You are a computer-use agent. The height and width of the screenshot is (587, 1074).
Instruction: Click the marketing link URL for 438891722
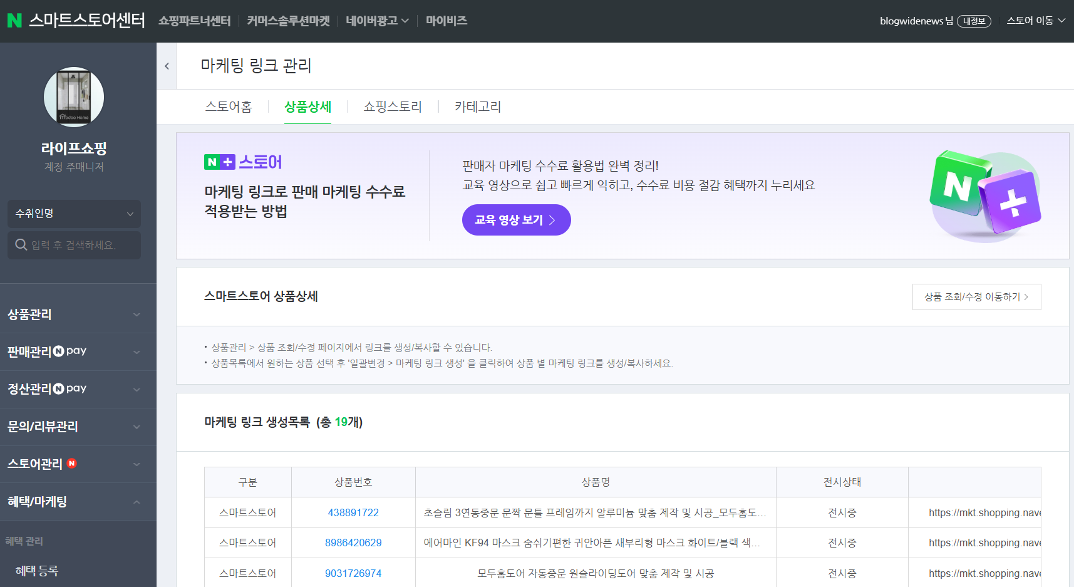pyautogui.click(x=984, y=512)
